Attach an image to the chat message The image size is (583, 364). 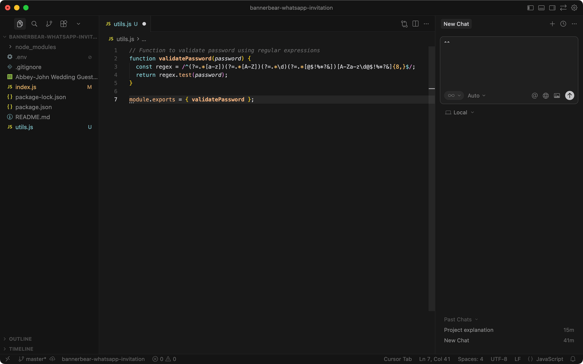[x=557, y=96]
